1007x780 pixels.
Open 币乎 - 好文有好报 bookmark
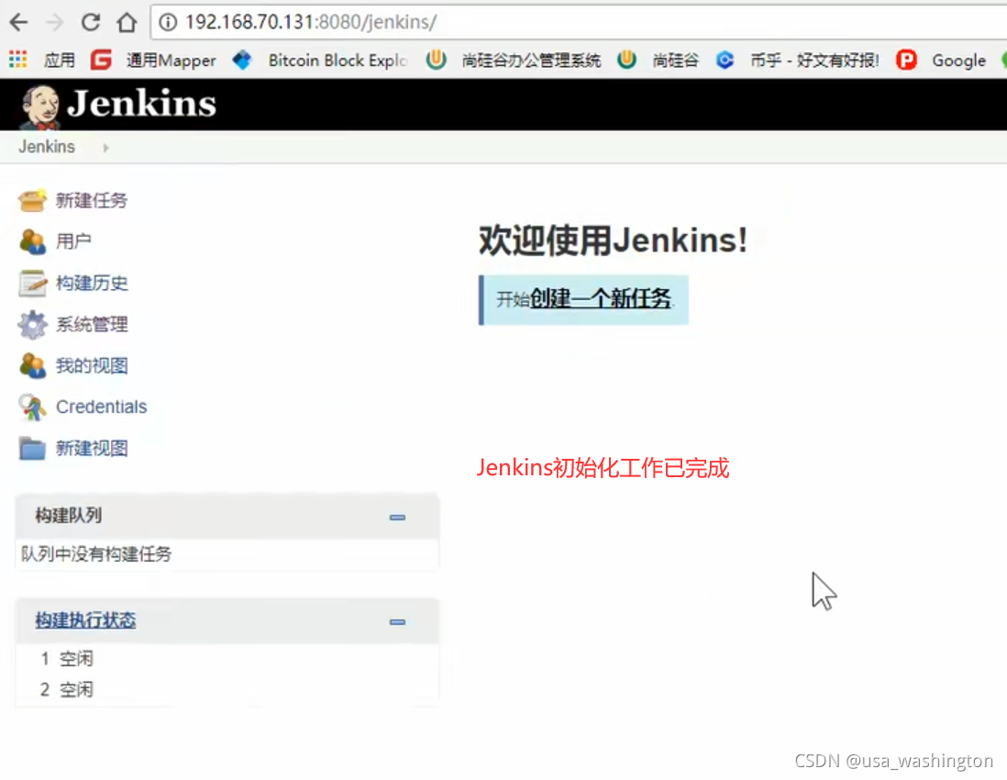click(x=814, y=61)
